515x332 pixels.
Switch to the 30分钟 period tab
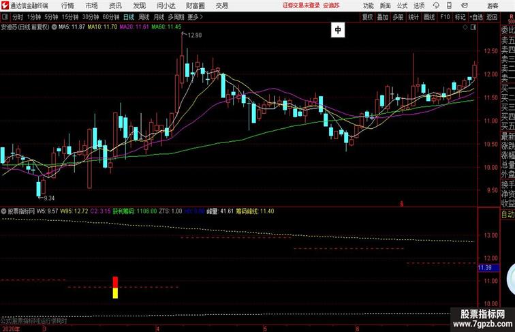91,17
